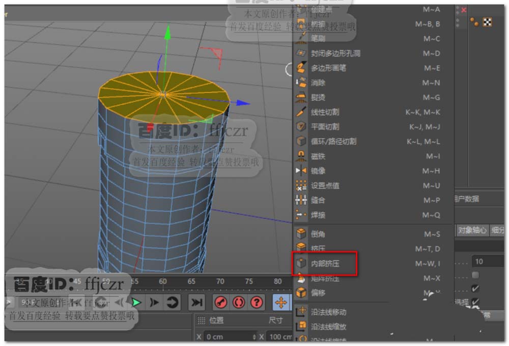This screenshot has height=346, width=509.
Task: Pick the 镜像 mirror tool icon
Action: point(301,171)
